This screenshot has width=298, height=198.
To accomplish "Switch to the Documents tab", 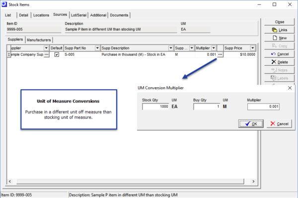I will 119,15.
